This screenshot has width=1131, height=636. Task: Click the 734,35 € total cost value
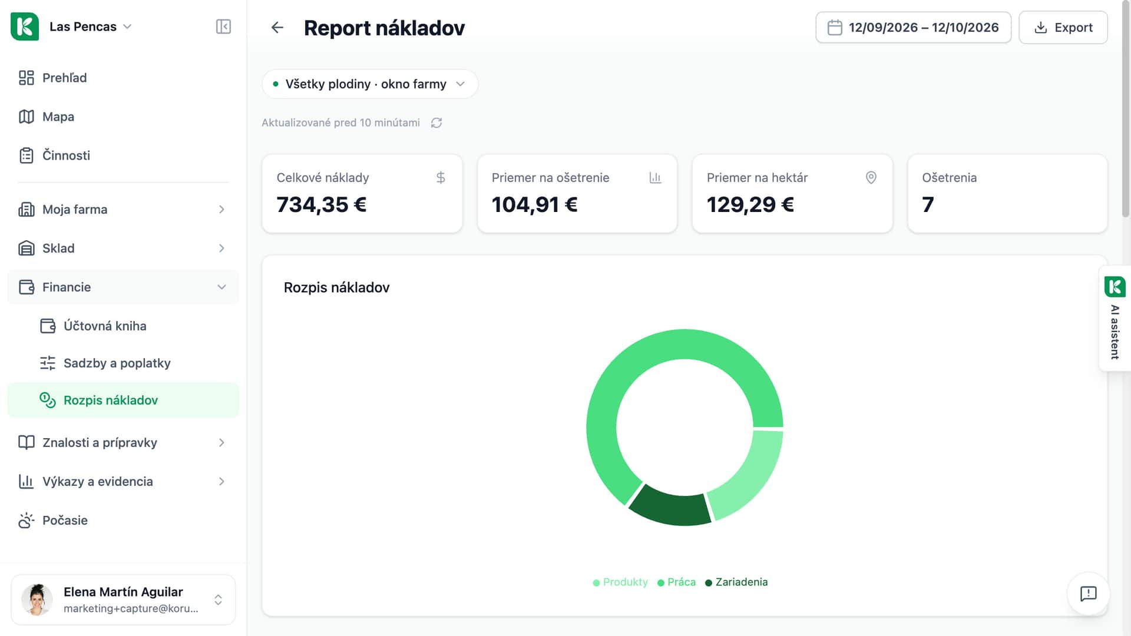pyautogui.click(x=322, y=204)
